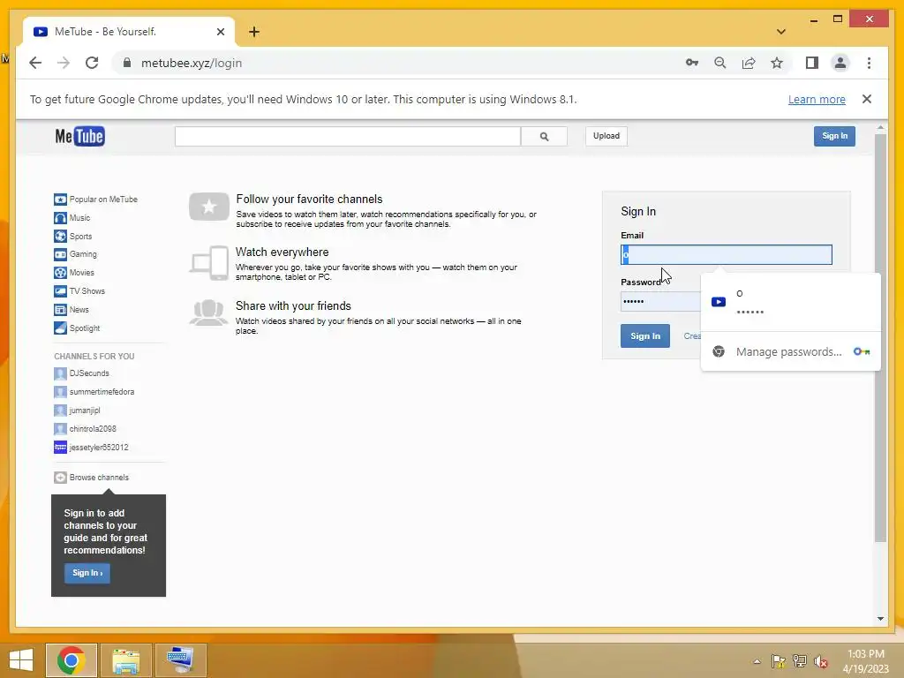Open Chrome profile avatar

click(840, 63)
